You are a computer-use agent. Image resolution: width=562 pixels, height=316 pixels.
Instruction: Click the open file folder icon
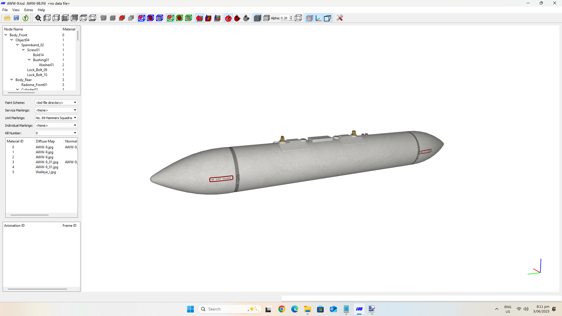(x=7, y=18)
